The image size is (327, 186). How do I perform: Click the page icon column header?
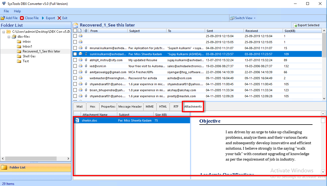click(80, 31)
